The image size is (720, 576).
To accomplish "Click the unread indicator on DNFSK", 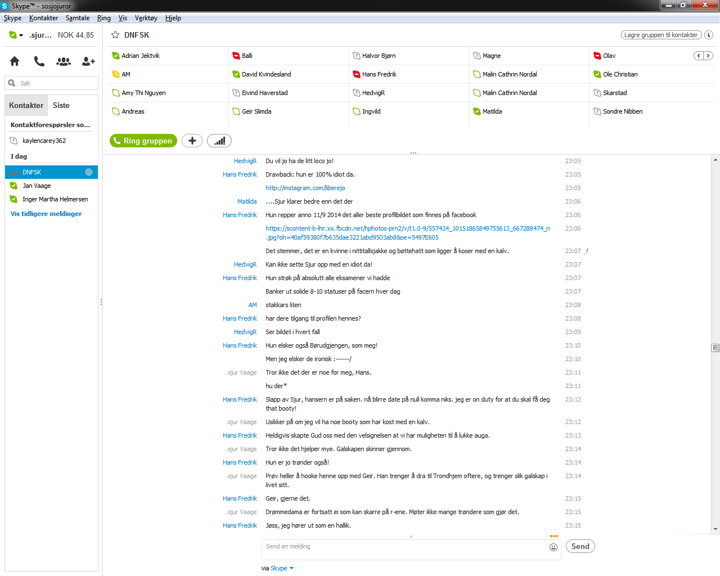I will pos(89,172).
